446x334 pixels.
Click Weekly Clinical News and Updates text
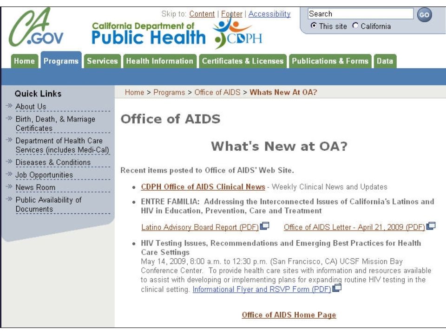coord(329,186)
